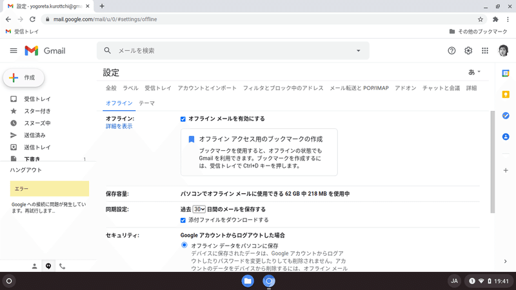Switch to the 詳細 settings tab
Image resolution: width=516 pixels, height=290 pixels.
(x=471, y=88)
